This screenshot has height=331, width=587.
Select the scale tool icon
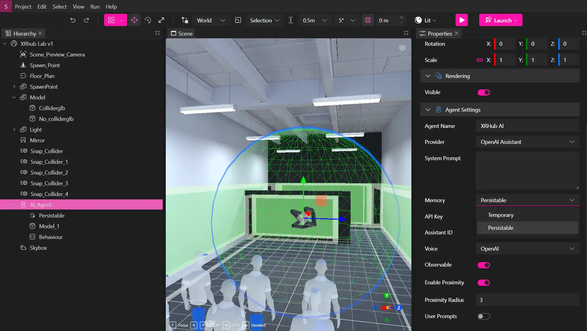(161, 20)
